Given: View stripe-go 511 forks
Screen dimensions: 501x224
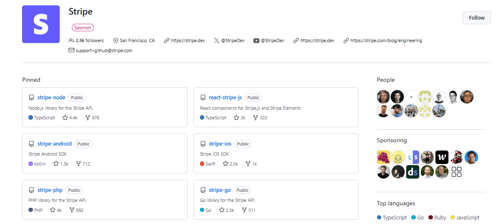Looking at the screenshot, I should pos(248,210).
